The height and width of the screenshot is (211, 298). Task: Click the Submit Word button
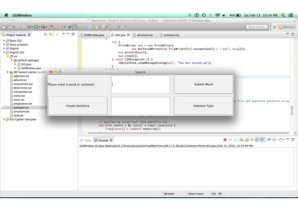(x=203, y=84)
